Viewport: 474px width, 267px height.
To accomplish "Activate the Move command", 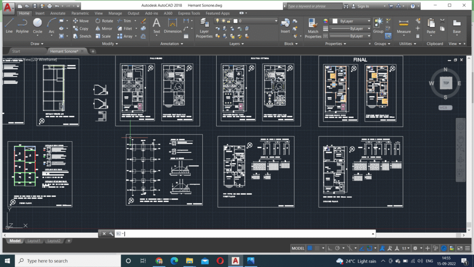I will pos(81,21).
